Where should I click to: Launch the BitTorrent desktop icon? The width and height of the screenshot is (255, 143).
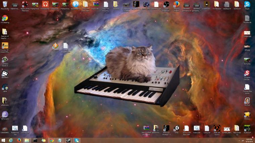click(5, 116)
